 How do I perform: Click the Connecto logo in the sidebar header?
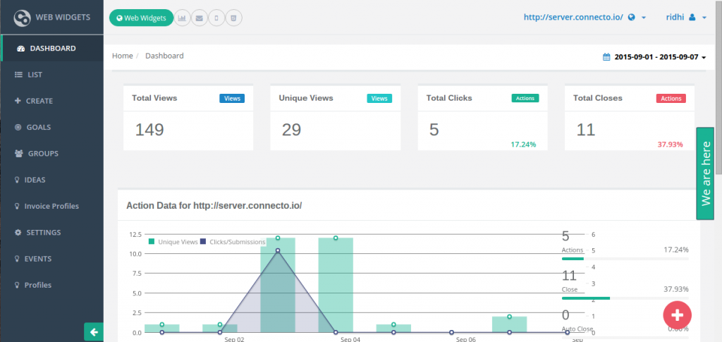[x=22, y=18]
